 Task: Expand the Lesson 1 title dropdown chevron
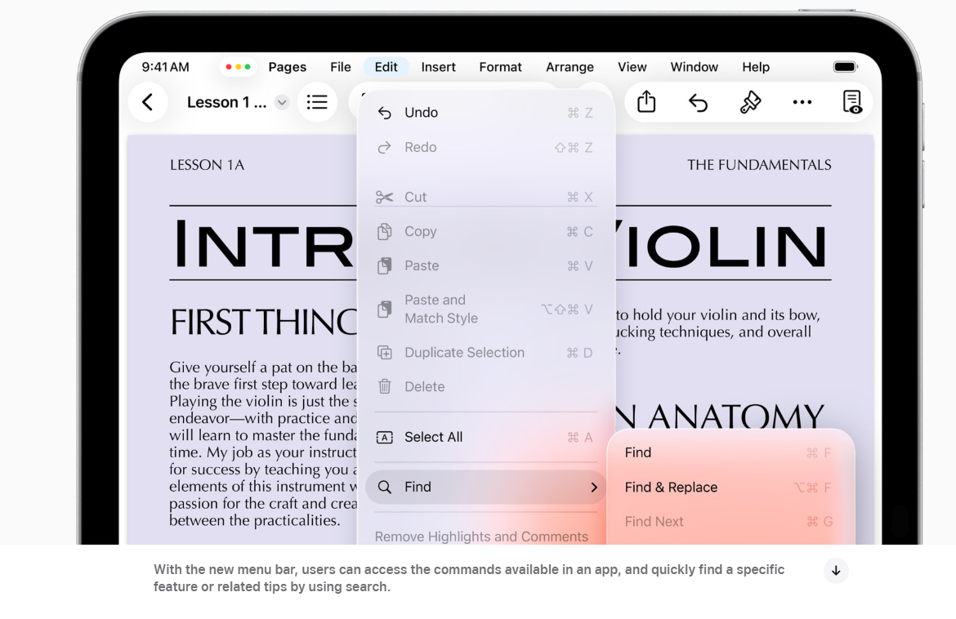[x=281, y=102]
